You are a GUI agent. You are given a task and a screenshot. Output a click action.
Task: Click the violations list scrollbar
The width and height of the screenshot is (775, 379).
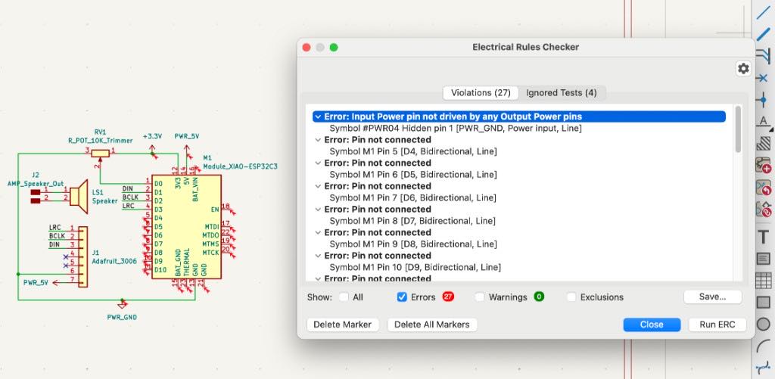coord(738,129)
